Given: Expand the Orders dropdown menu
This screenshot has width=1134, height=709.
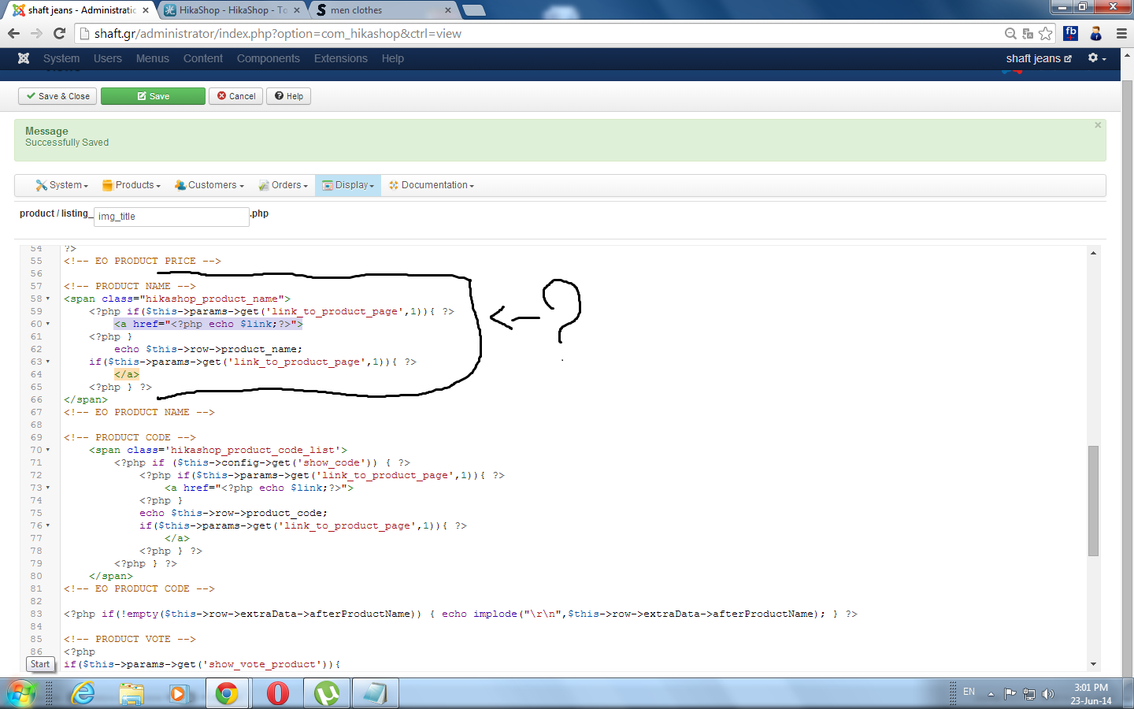Looking at the screenshot, I should pos(283,185).
